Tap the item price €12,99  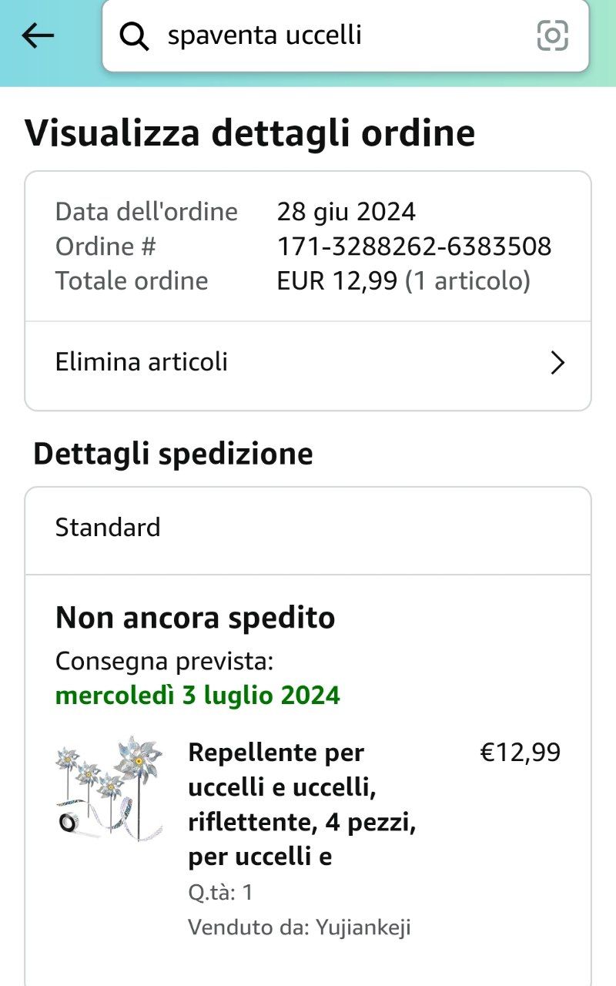pos(521,752)
